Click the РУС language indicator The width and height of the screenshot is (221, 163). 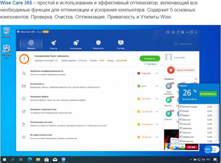tap(209, 160)
